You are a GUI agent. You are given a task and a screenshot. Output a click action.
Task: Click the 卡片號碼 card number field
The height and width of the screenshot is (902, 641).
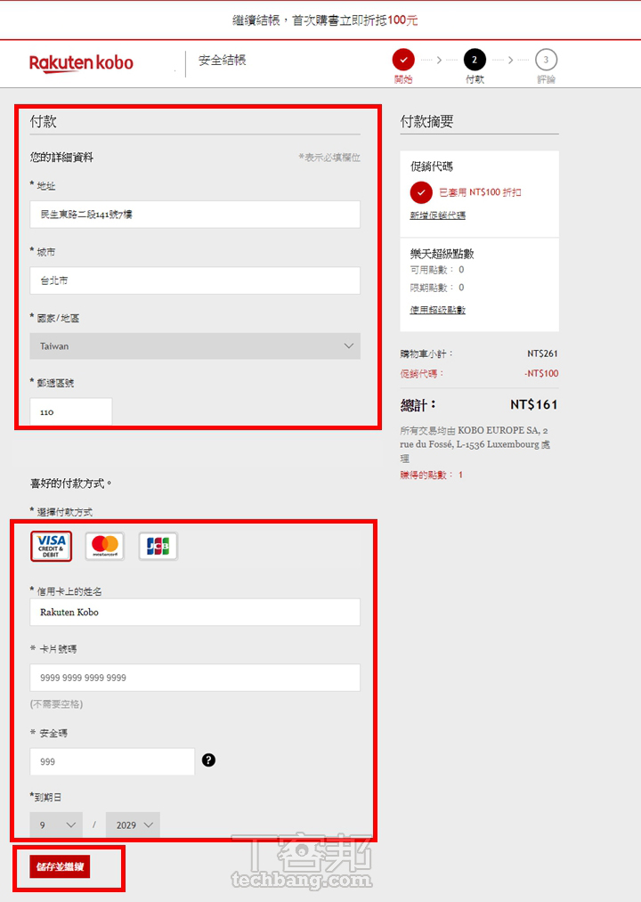tap(195, 678)
